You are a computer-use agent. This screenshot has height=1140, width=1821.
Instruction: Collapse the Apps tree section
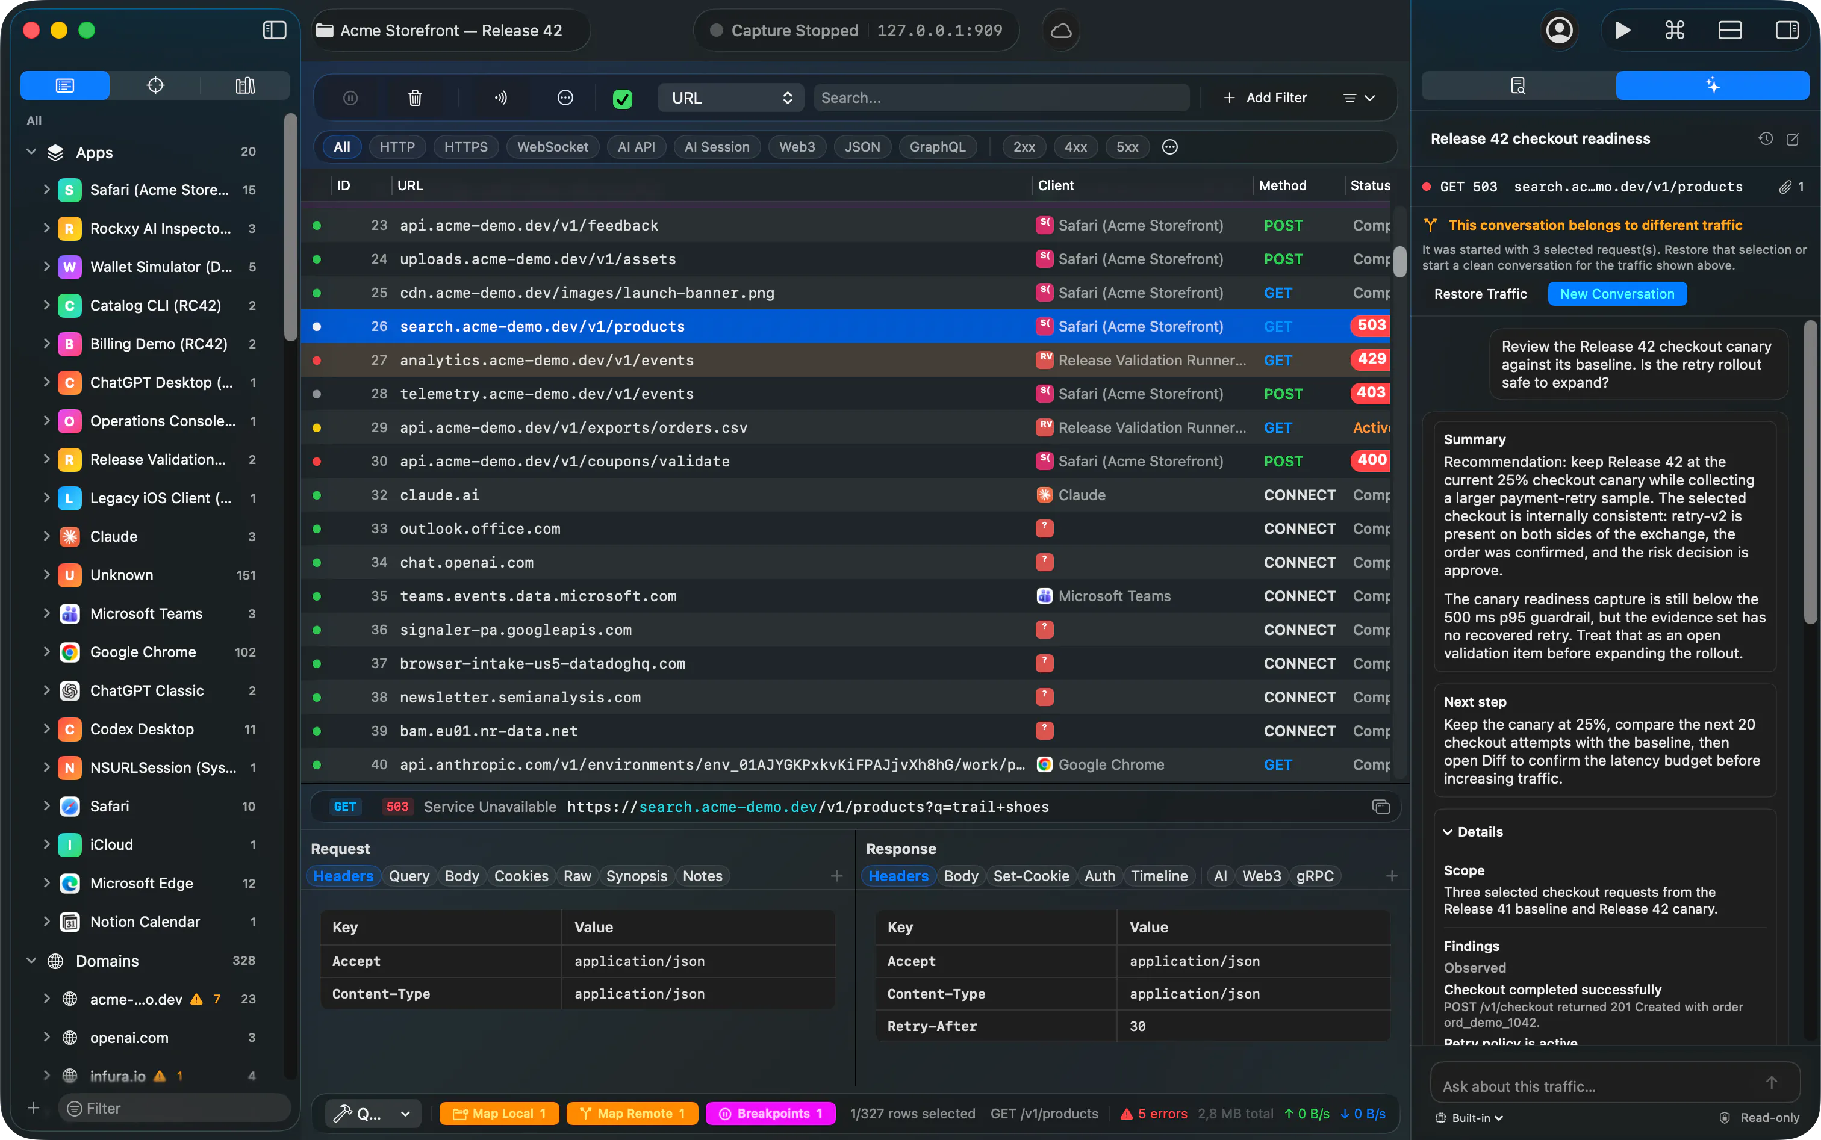point(31,152)
